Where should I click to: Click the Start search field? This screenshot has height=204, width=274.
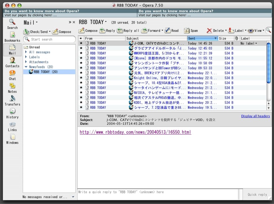click(x=49, y=39)
